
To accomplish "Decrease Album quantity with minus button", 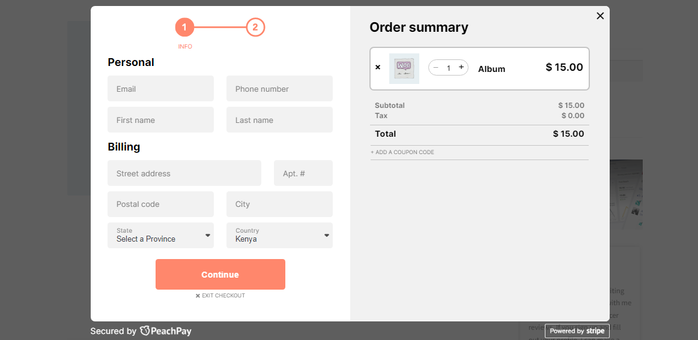I will (x=436, y=68).
